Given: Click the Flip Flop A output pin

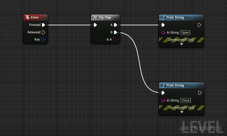Looking at the screenshot, I should [115, 25].
